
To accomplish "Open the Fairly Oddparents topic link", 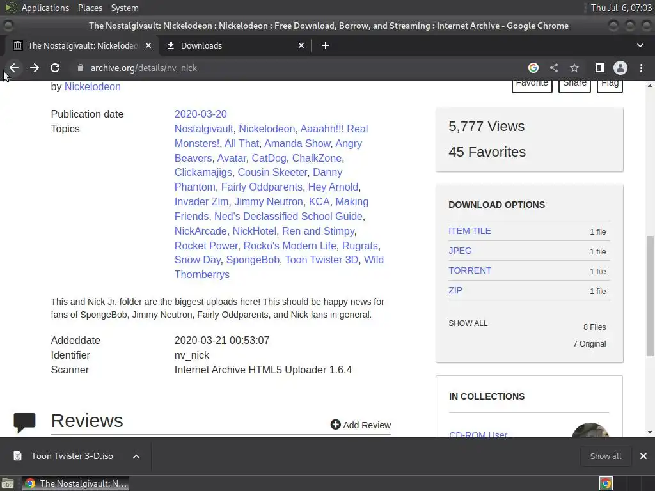I will 262,187.
